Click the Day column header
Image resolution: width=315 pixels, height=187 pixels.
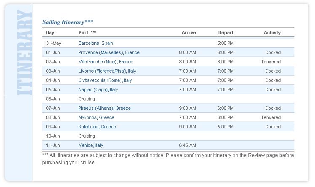pyautogui.click(x=50, y=33)
